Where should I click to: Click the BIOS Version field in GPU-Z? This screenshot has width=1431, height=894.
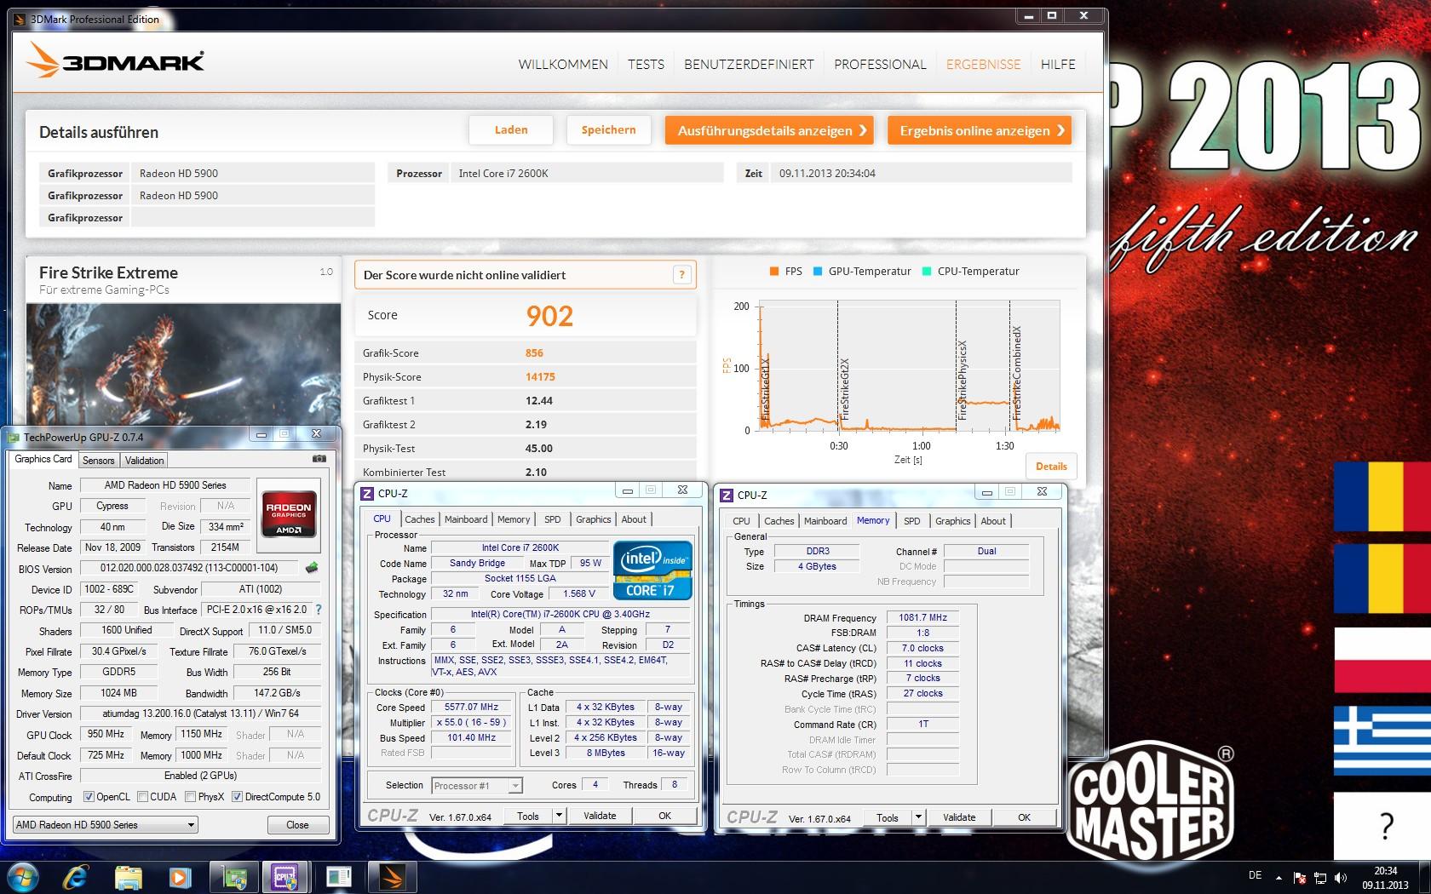click(x=191, y=568)
